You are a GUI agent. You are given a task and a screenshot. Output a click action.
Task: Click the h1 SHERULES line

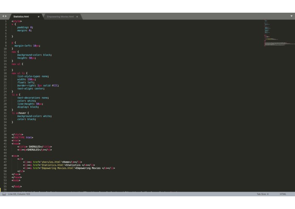[35, 150]
